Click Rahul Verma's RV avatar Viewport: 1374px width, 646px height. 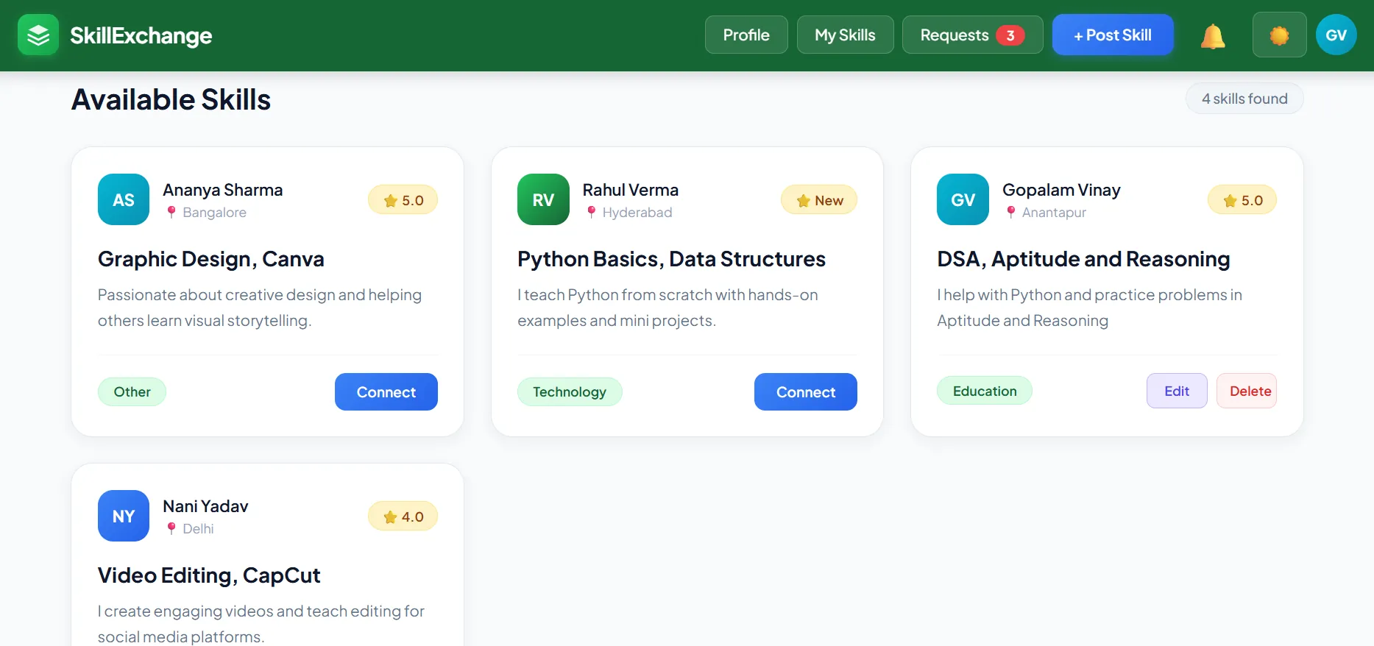coord(543,199)
